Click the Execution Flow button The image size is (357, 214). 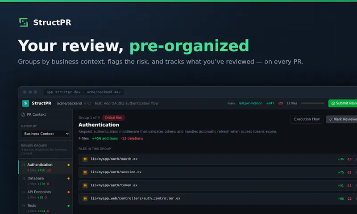307,119
